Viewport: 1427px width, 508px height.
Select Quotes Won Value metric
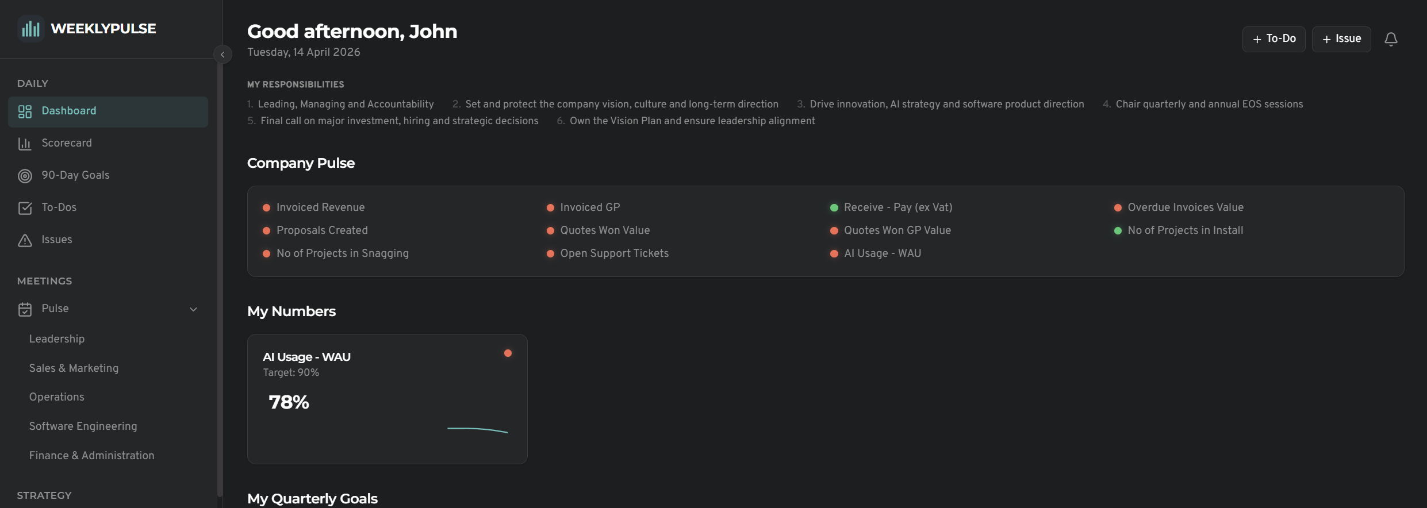(x=605, y=230)
